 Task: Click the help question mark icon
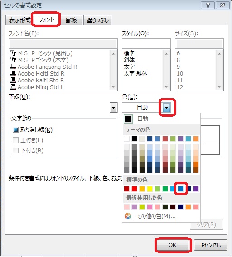[208, 5]
